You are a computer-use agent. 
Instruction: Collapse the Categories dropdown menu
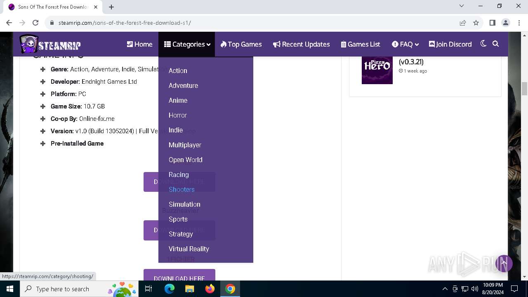pos(187,44)
